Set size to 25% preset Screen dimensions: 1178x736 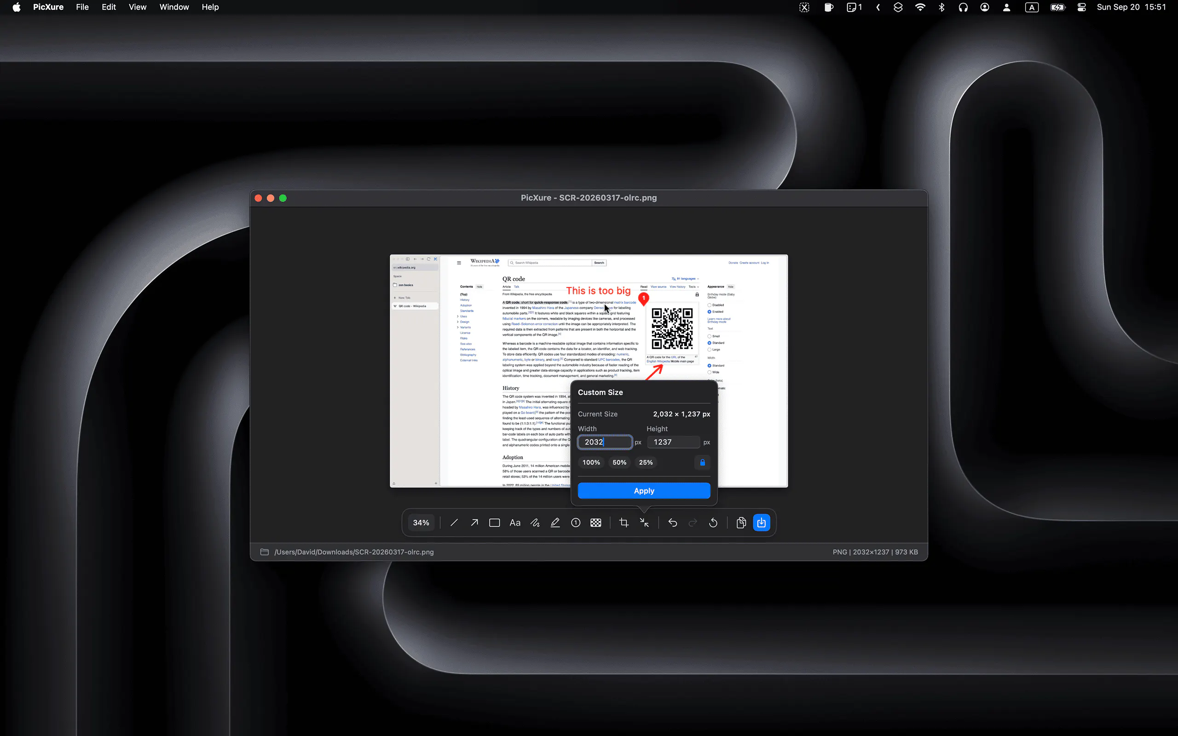(646, 462)
